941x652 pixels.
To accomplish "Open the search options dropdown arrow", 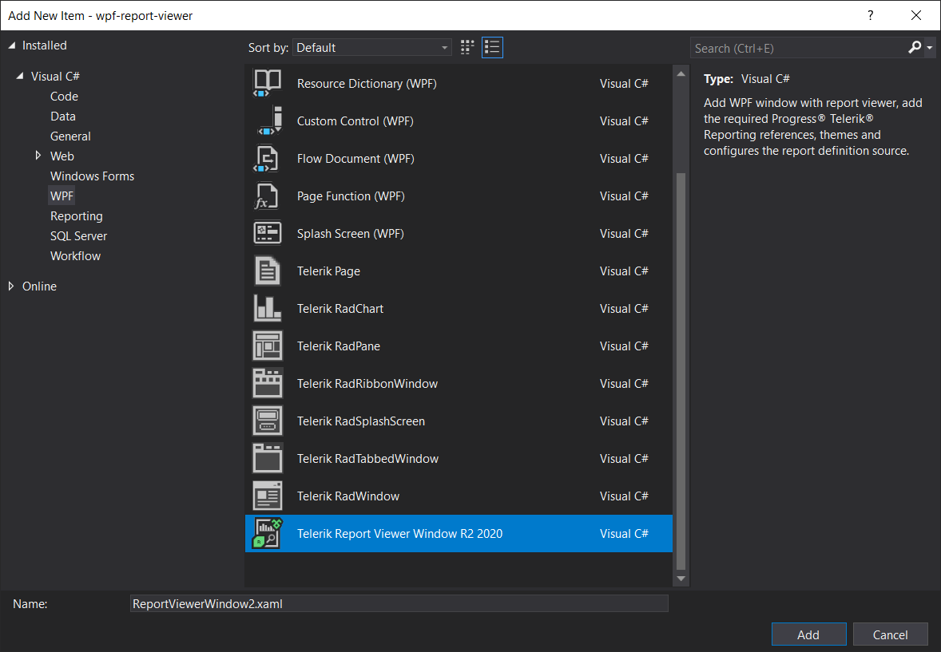I will tap(930, 47).
